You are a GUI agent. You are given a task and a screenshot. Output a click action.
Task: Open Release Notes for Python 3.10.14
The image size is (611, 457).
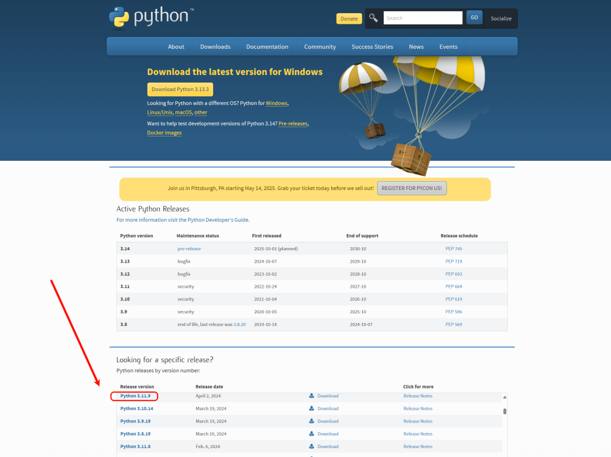click(418, 409)
